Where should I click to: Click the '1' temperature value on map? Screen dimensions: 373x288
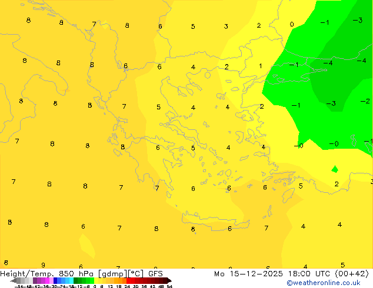[261, 66]
